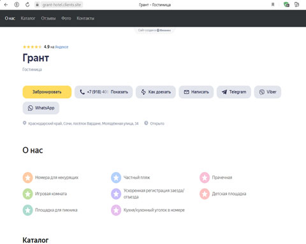Click the Забронировать button
The image size is (306, 244).
pos(47,92)
